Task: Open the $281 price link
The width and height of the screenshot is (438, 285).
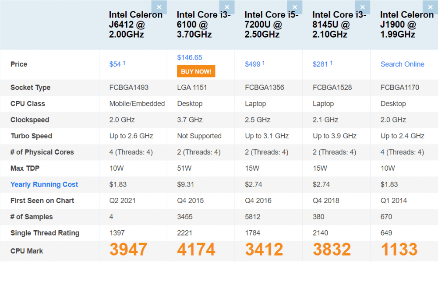Action: tap(320, 64)
